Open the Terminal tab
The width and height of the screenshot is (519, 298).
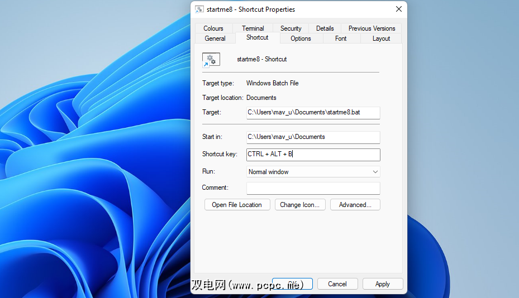pyautogui.click(x=253, y=28)
